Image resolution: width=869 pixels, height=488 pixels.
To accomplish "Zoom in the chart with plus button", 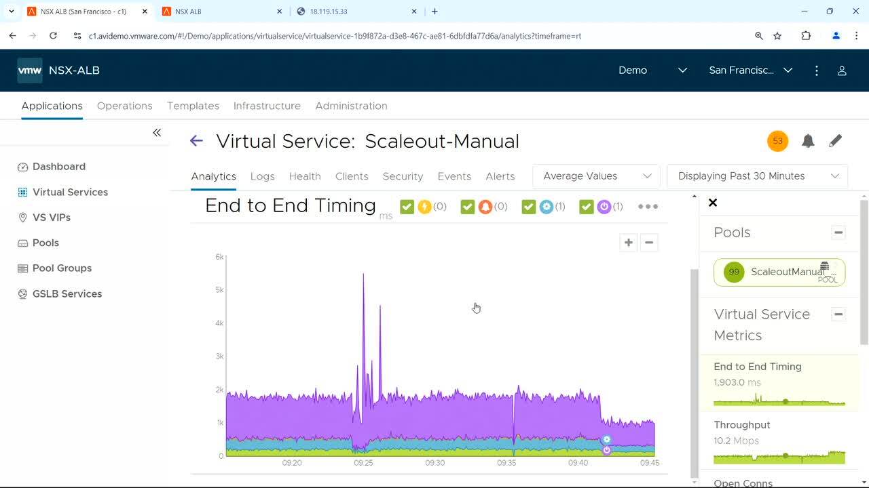I will point(629,243).
